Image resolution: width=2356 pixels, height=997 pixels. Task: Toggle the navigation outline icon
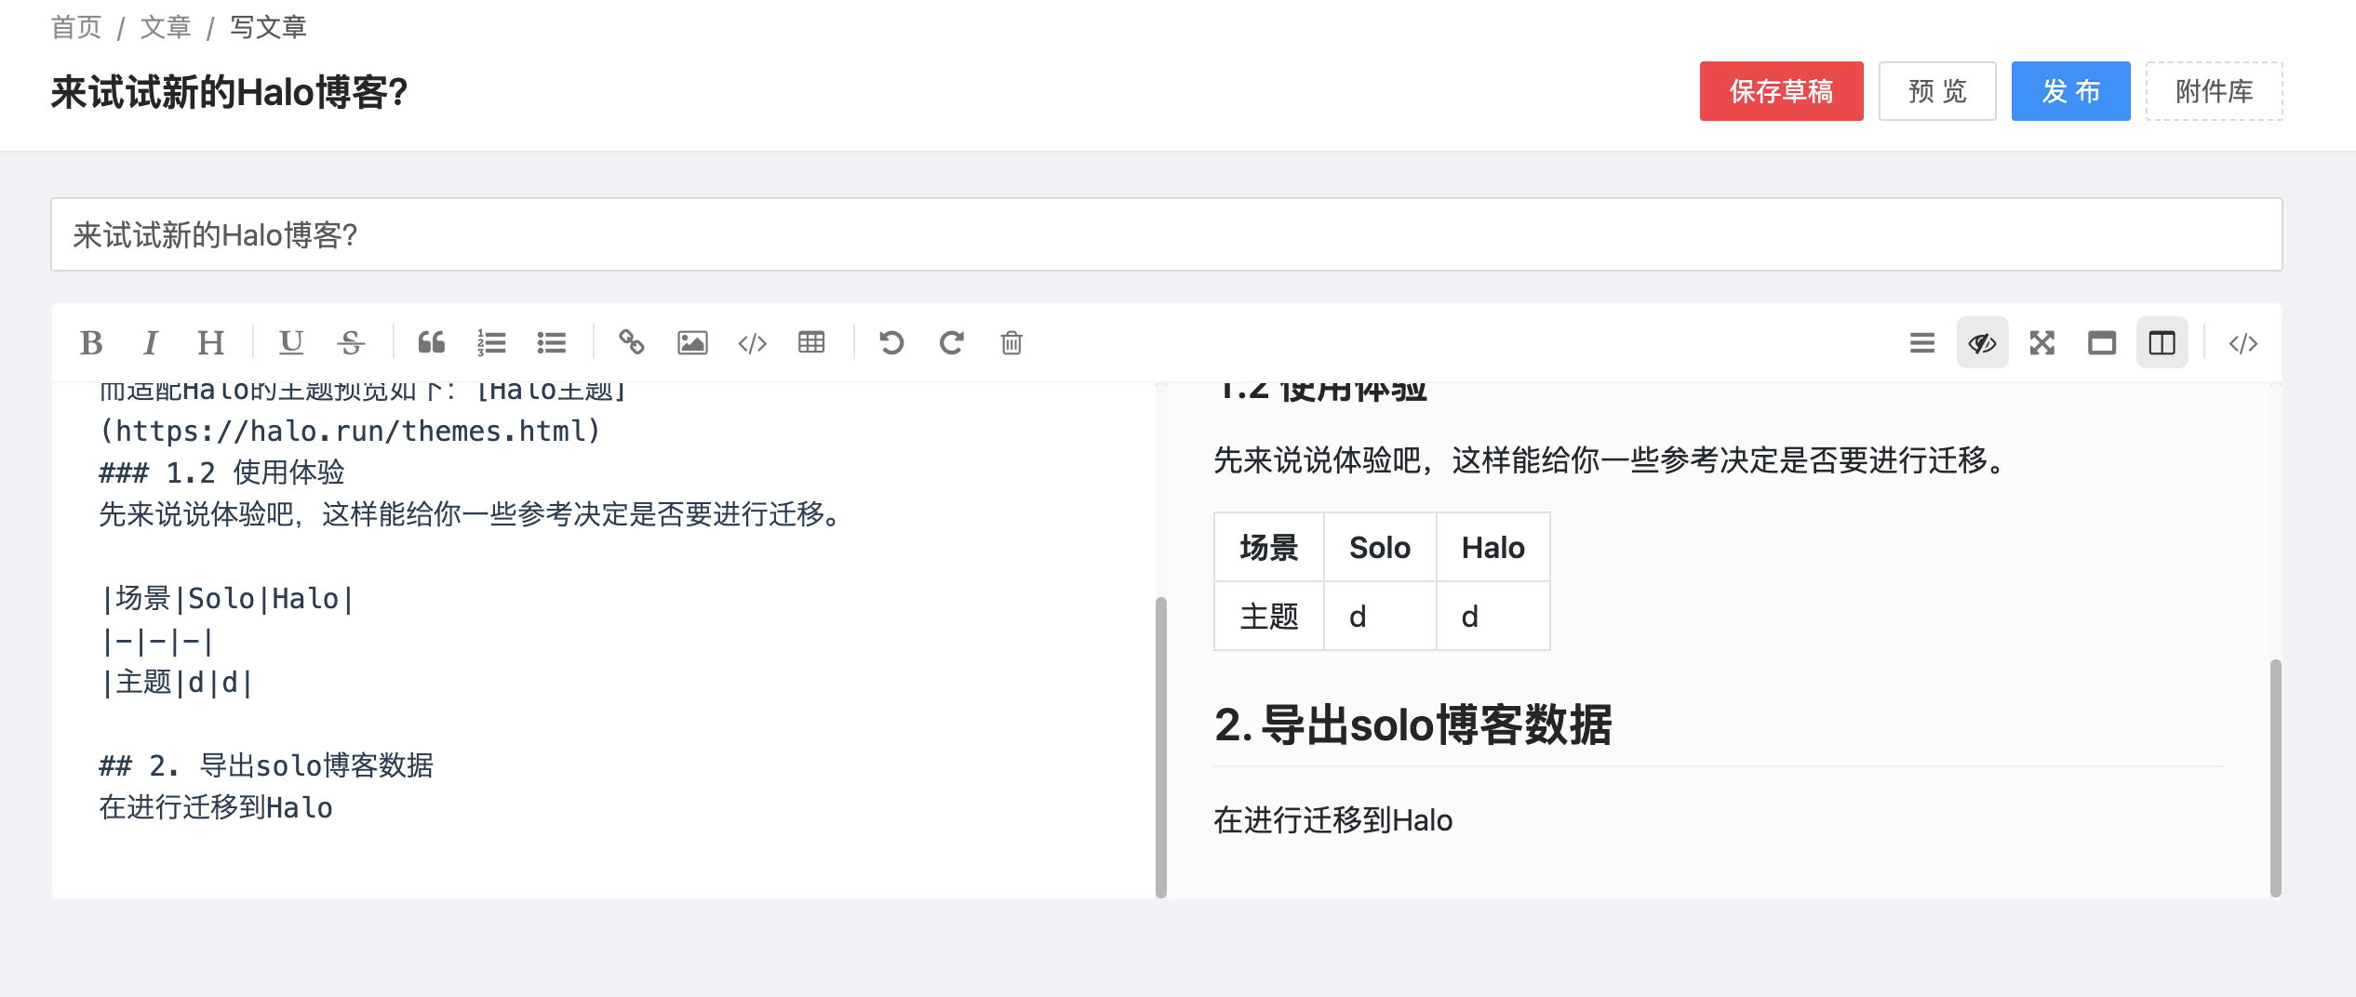coord(1922,343)
